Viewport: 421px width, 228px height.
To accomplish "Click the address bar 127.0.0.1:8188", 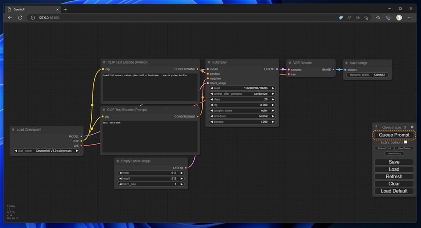I will click(182, 18).
